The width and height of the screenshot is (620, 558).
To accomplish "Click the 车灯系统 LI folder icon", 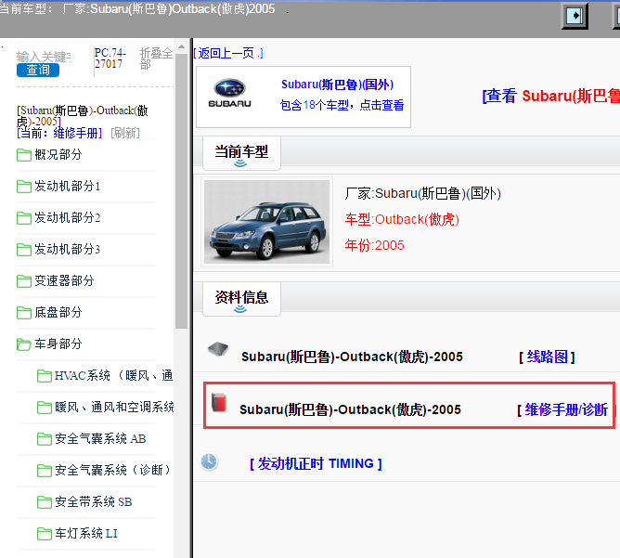I will pyautogui.click(x=44, y=534).
